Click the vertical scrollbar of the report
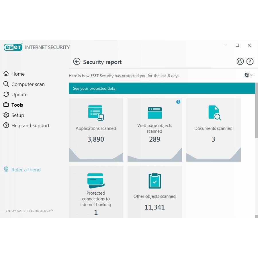The width and height of the screenshot is (258, 258). [x=256, y=115]
